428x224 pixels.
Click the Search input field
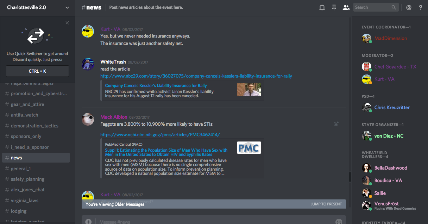point(372,7)
